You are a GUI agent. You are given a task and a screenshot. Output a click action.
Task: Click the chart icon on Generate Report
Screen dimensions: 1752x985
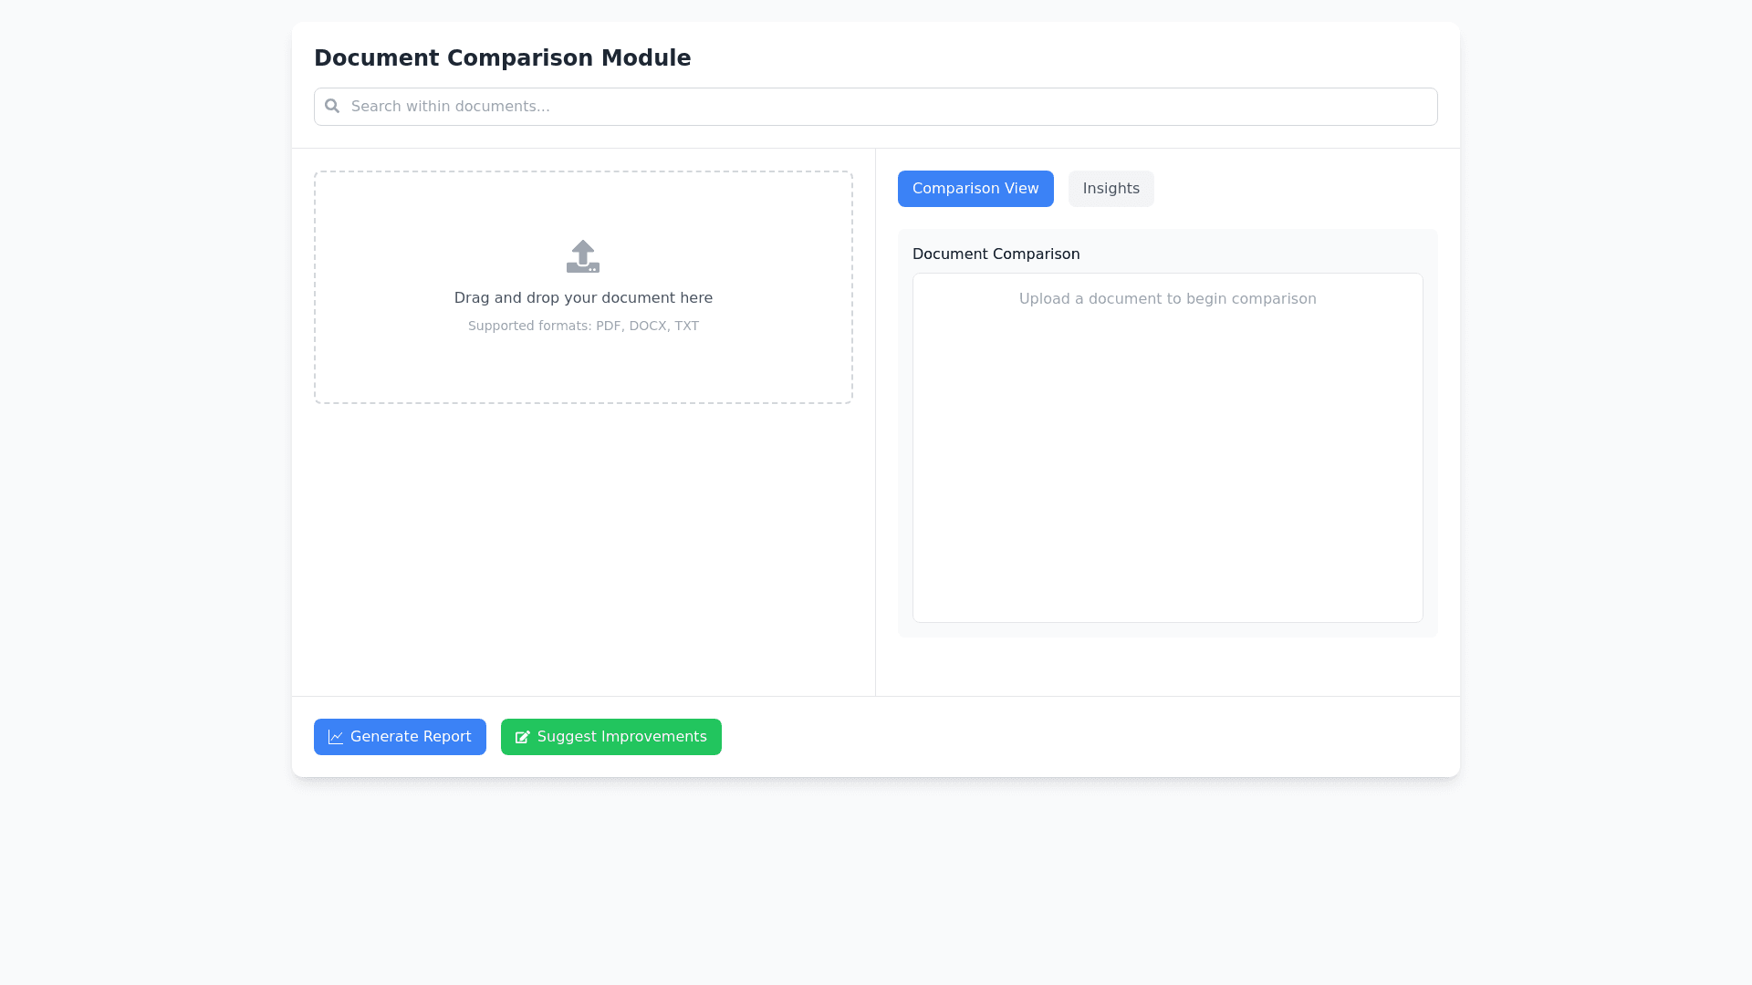336,737
